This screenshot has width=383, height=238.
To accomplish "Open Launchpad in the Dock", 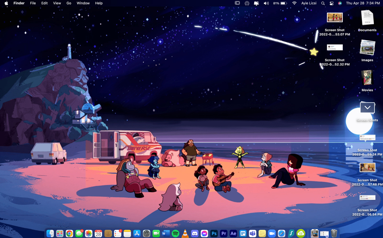I will (59, 233).
